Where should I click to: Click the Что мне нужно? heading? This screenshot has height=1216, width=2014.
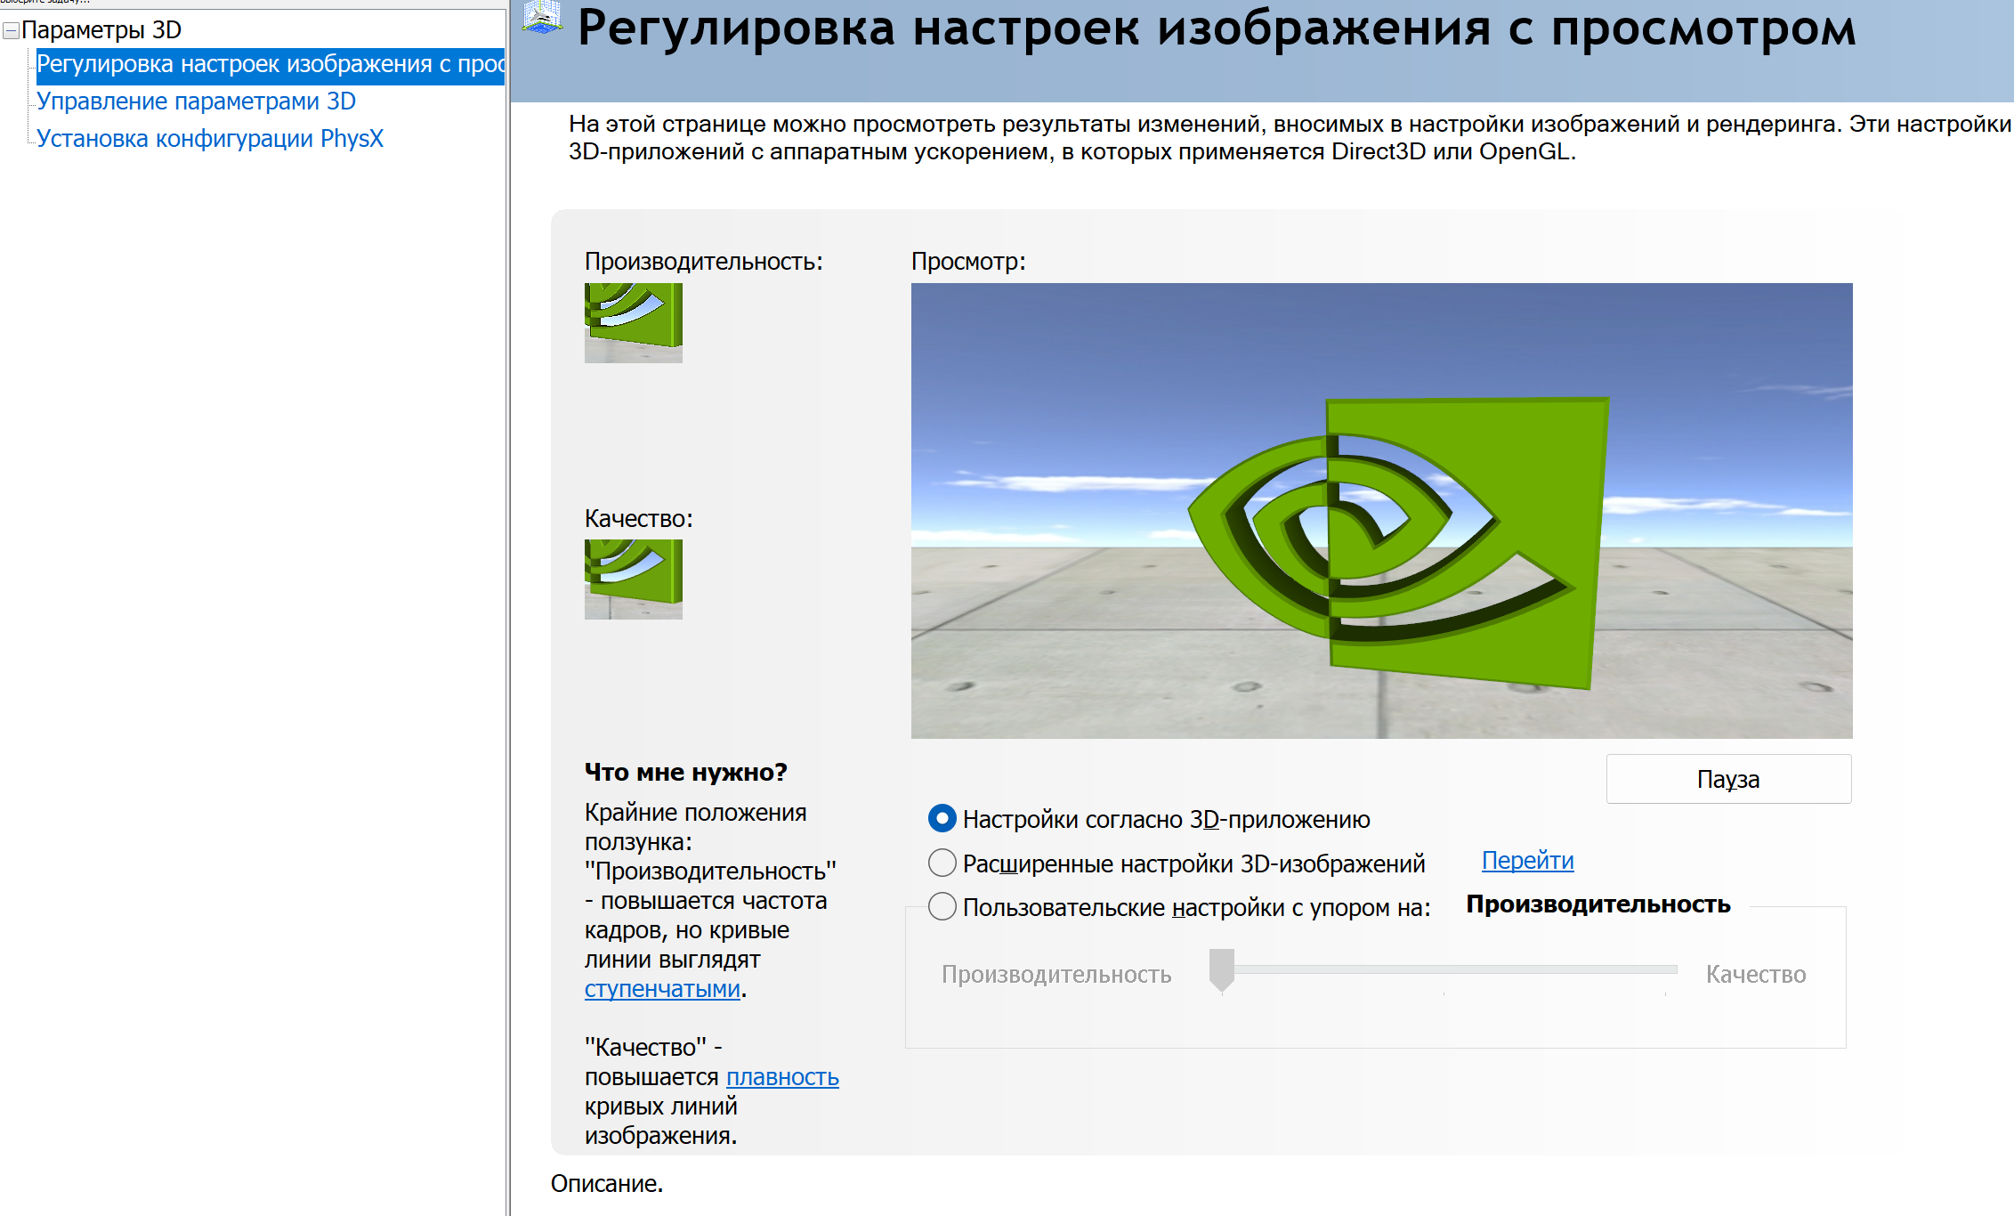[x=685, y=772]
